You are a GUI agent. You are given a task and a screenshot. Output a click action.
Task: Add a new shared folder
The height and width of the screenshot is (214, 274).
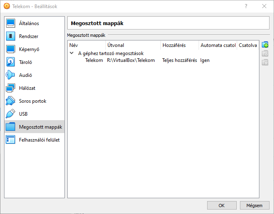265,45
